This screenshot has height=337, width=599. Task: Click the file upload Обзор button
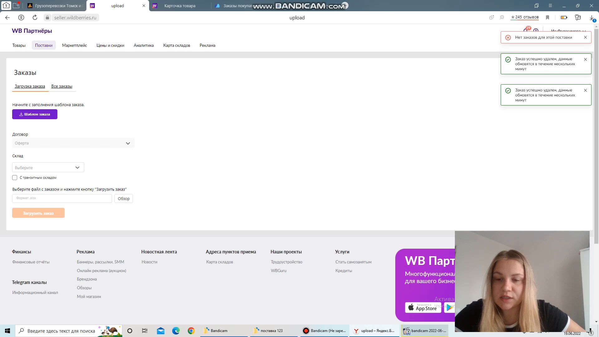click(124, 199)
